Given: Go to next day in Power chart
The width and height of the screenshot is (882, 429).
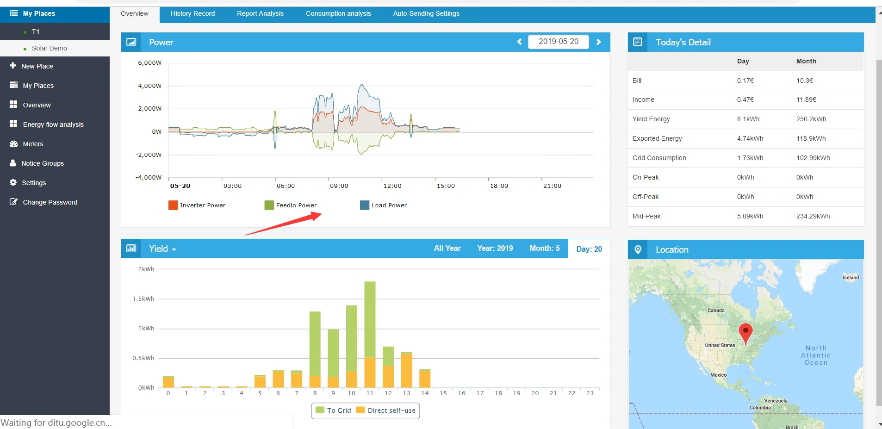Looking at the screenshot, I should tap(598, 42).
